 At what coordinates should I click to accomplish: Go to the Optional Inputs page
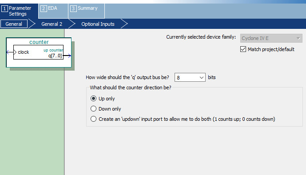(98, 24)
